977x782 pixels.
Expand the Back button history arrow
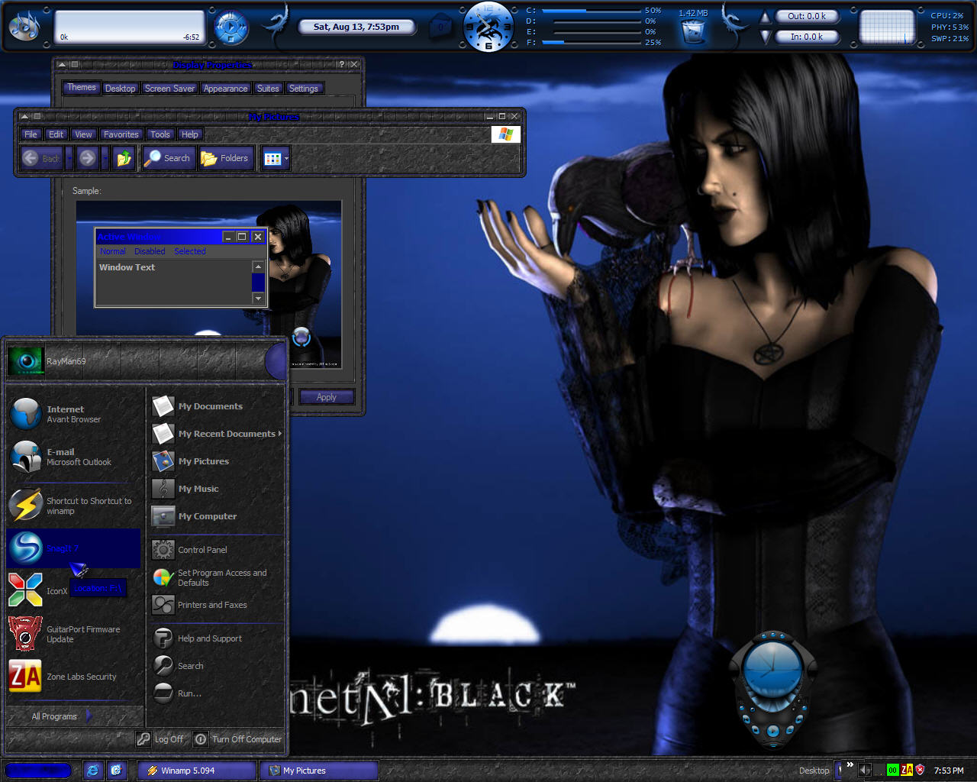point(69,158)
